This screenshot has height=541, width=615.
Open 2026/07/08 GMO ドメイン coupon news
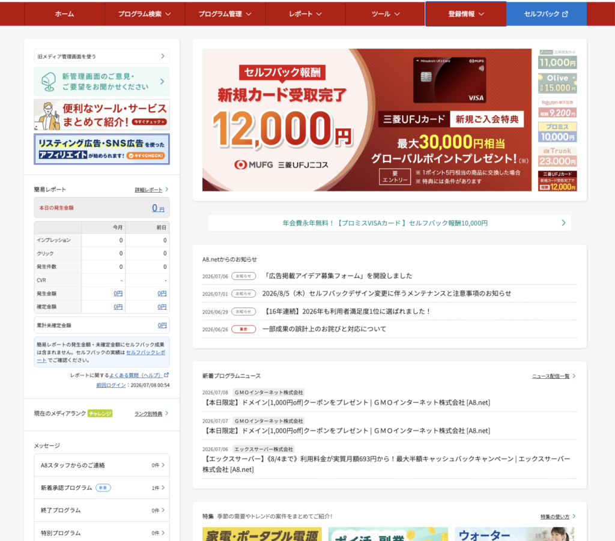tap(347, 403)
